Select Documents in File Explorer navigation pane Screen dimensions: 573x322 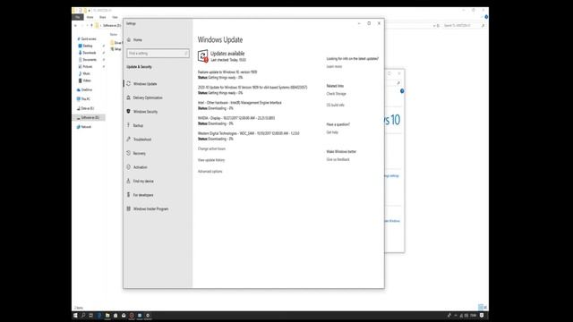coord(90,60)
